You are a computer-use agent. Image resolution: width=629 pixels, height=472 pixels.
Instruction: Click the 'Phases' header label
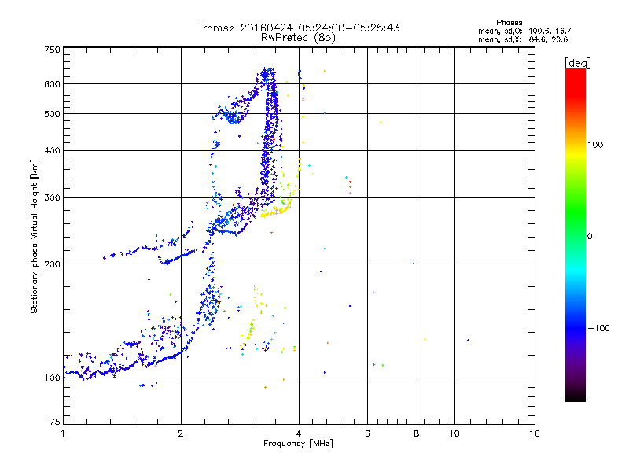point(509,23)
